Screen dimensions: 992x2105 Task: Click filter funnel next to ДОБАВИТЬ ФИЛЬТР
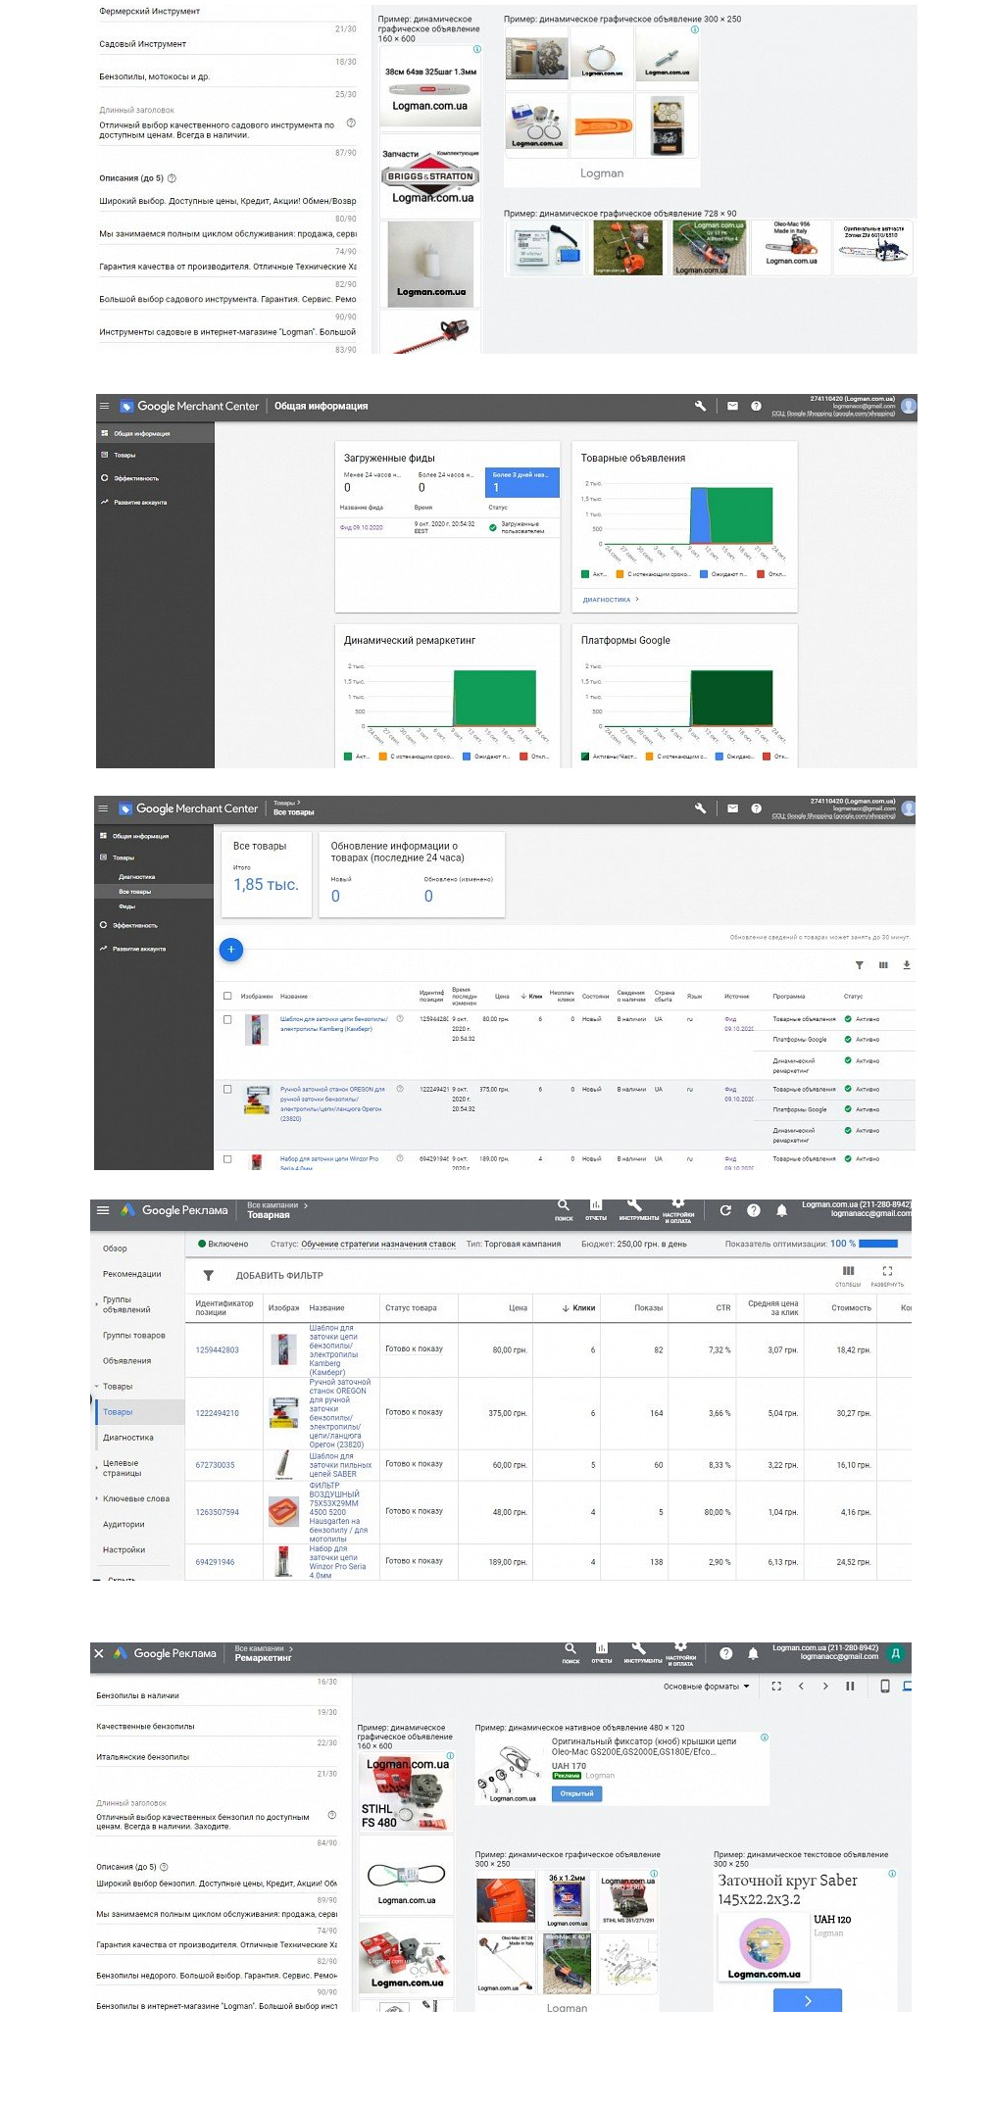tap(208, 1275)
